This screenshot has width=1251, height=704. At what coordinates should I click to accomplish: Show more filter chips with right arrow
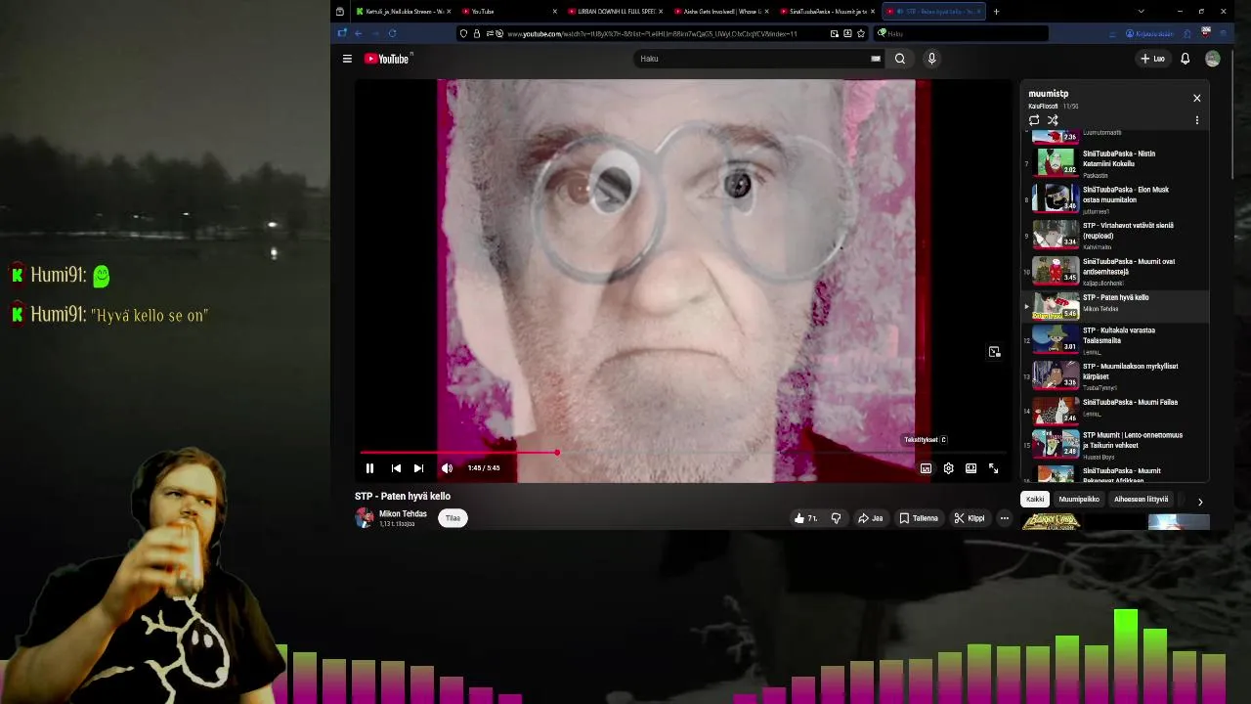tap(1200, 501)
